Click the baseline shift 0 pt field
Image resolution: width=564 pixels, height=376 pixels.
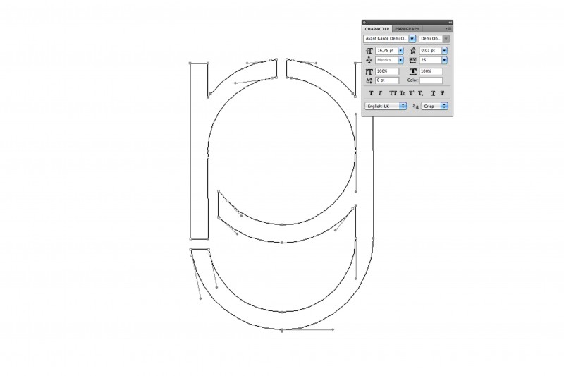tap(388, 80)
